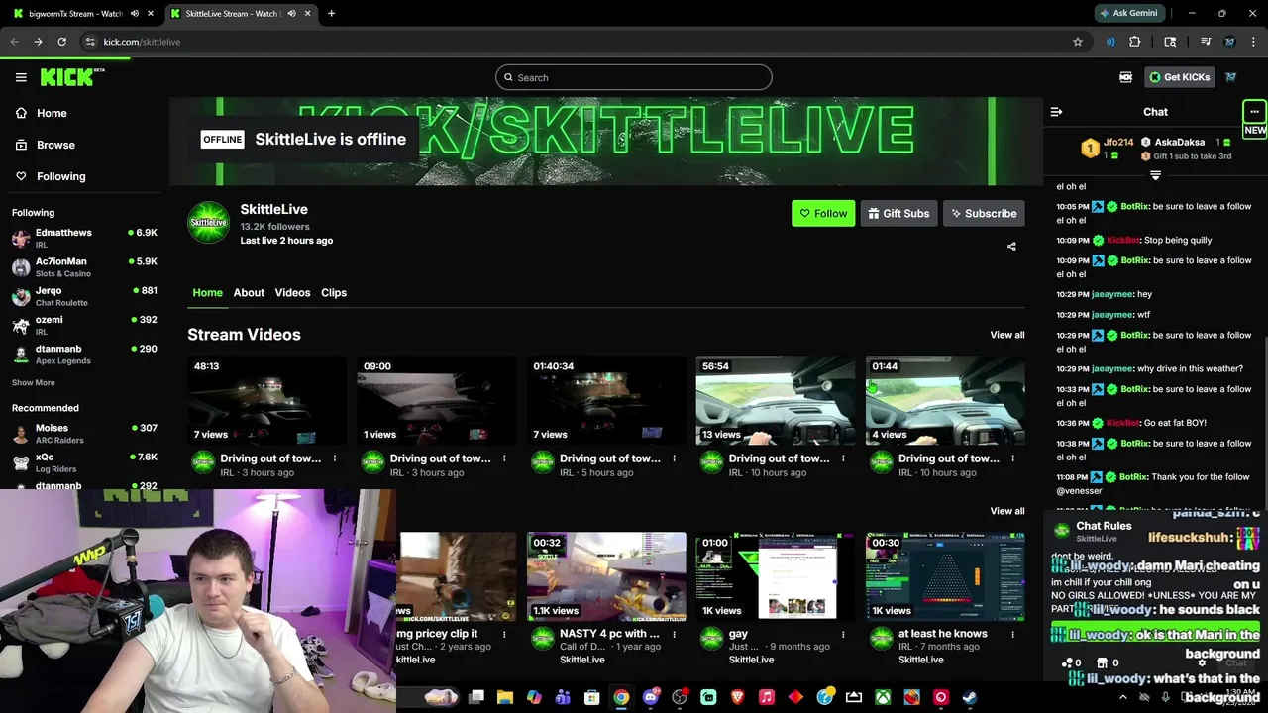Open the new tab plus button

pos(331,14)
